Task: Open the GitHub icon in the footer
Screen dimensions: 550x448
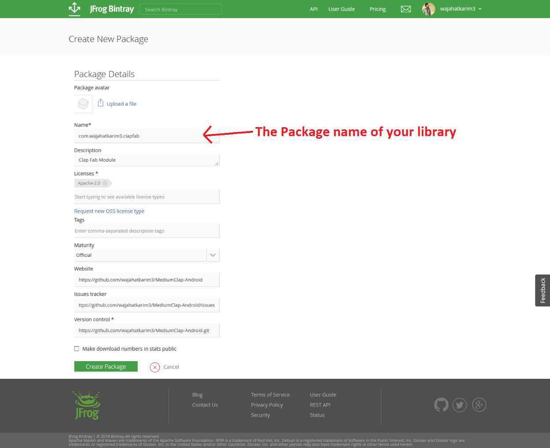Action: point(441,405)
